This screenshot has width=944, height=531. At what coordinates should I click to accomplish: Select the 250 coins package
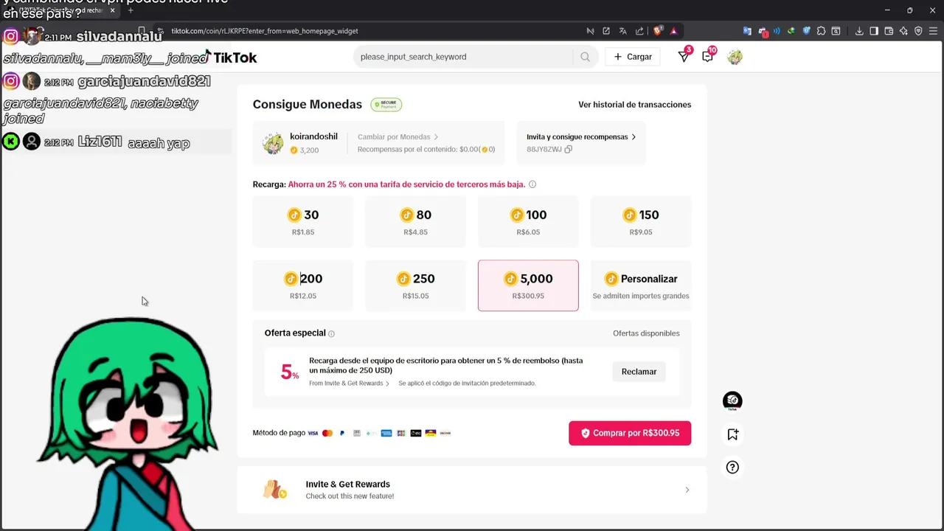tap(415, 285)
